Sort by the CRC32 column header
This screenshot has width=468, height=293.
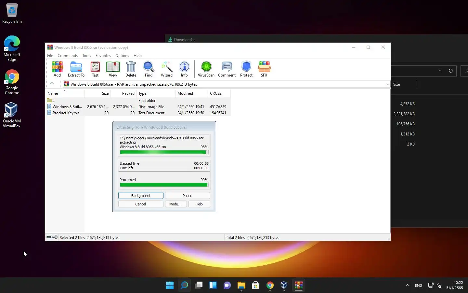219,93
